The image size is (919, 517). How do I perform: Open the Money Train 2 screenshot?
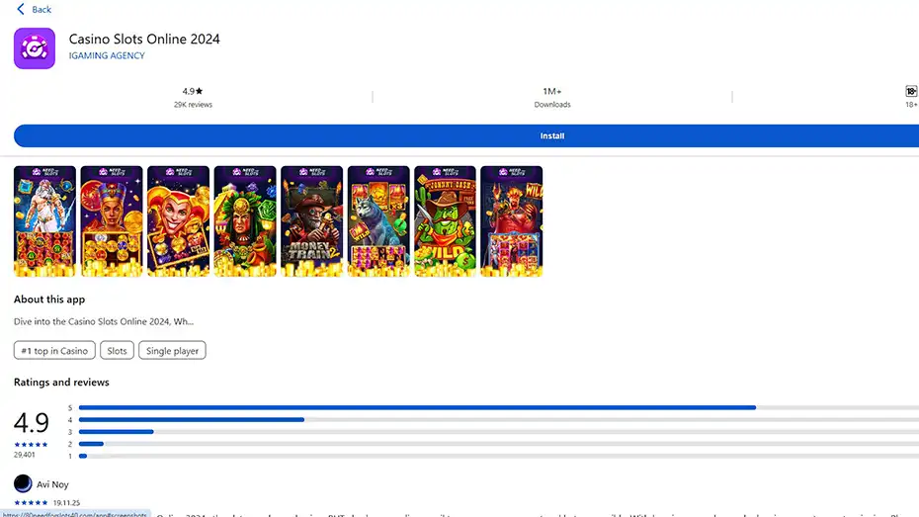(x=311, y=220)
